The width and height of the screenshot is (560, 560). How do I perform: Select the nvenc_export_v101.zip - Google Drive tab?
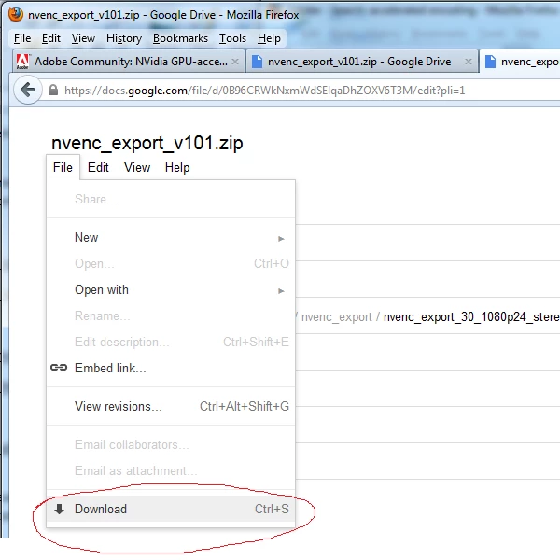point(362,62)
